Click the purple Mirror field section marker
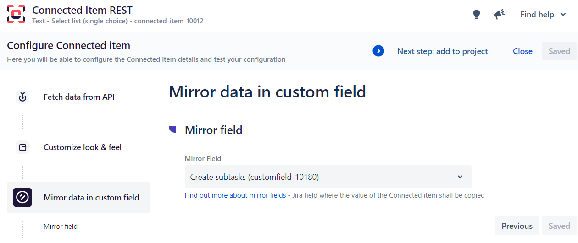 [x=172, y=130]
